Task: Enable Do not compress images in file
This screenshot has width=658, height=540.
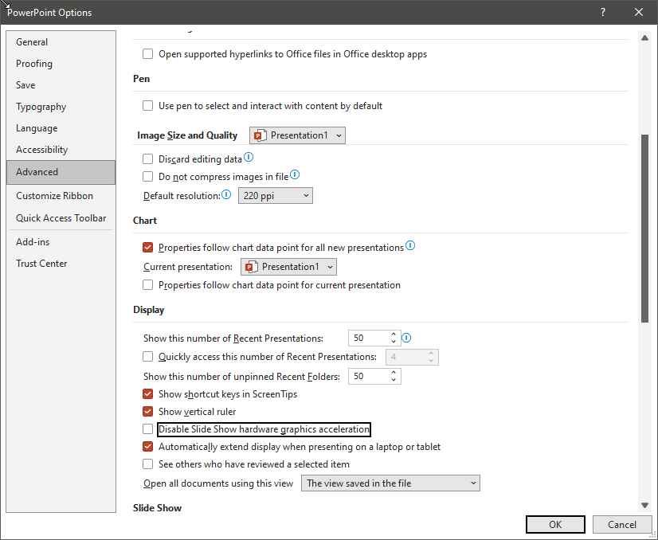Action: point(147,177)
